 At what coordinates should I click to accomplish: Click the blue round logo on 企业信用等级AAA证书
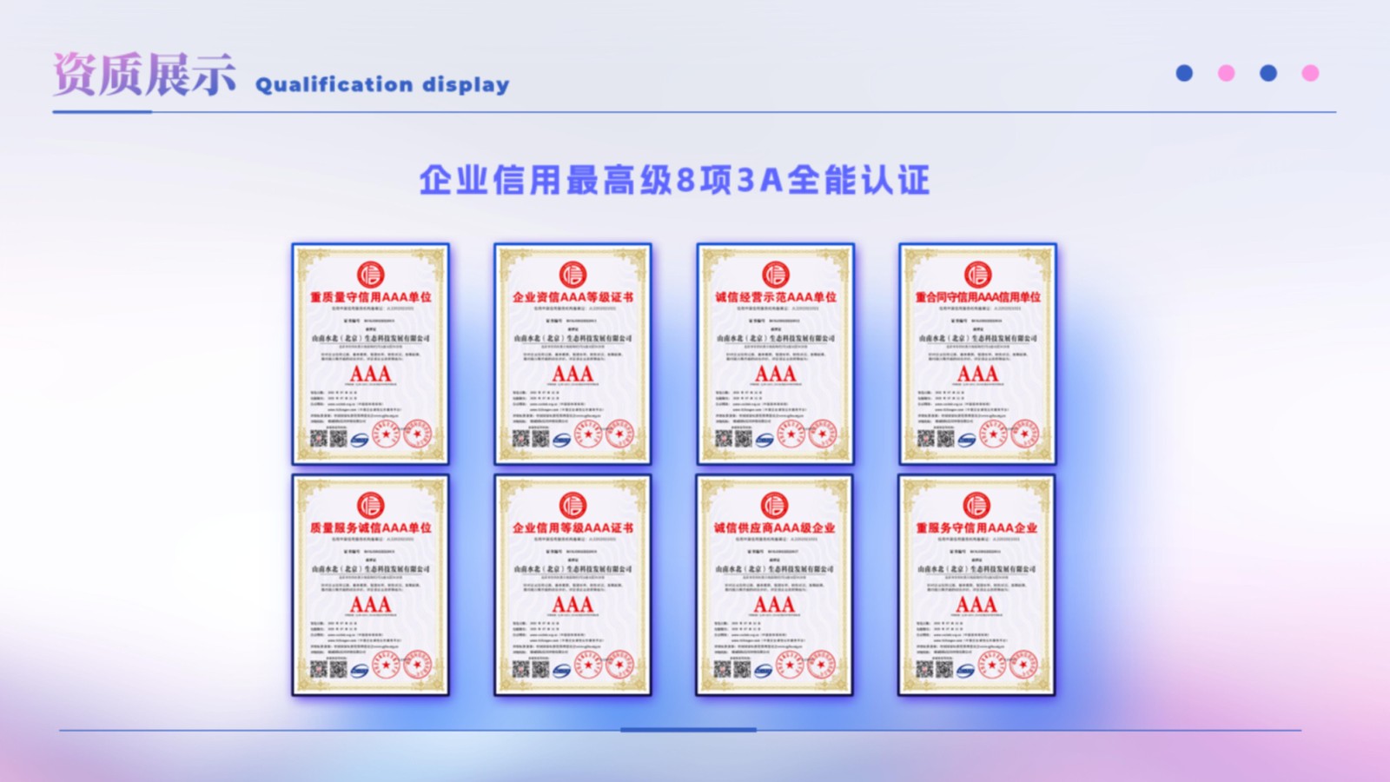coord(561,670)
